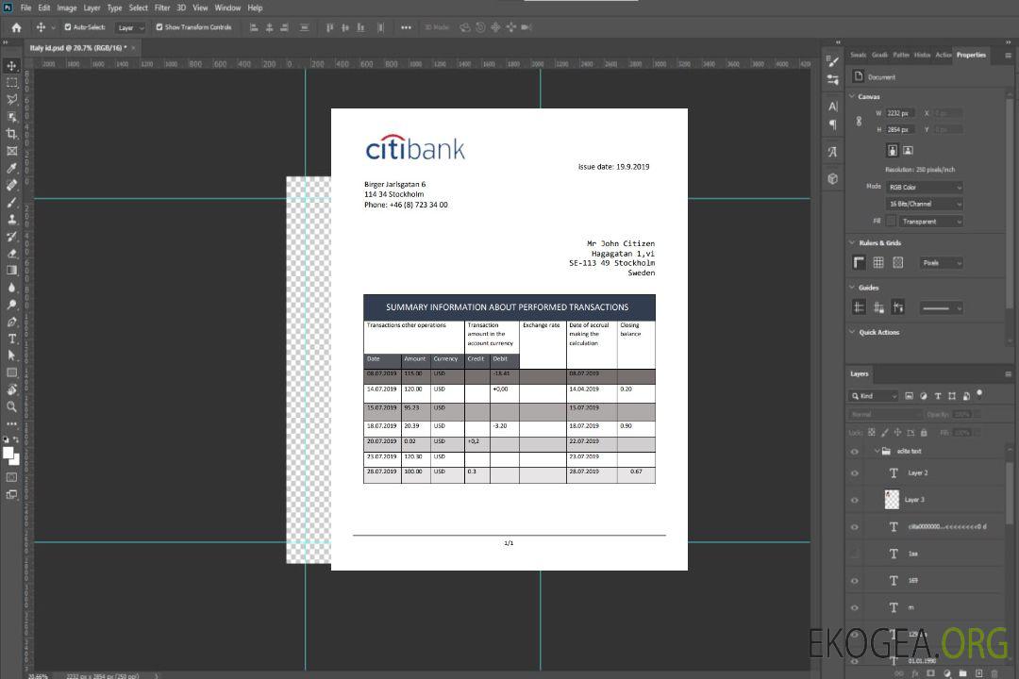Select the Lasso tool
1019x679 pixels.
click(11, 99)
